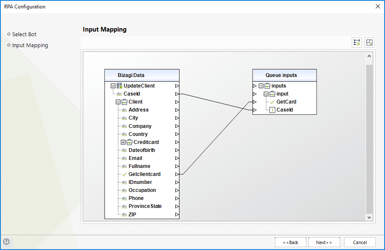Image resolution: width=385 pixels, height=250 pixels.
Task: Click the numeric icon beside Queue CaseId
Action: [x=272, y=110]
